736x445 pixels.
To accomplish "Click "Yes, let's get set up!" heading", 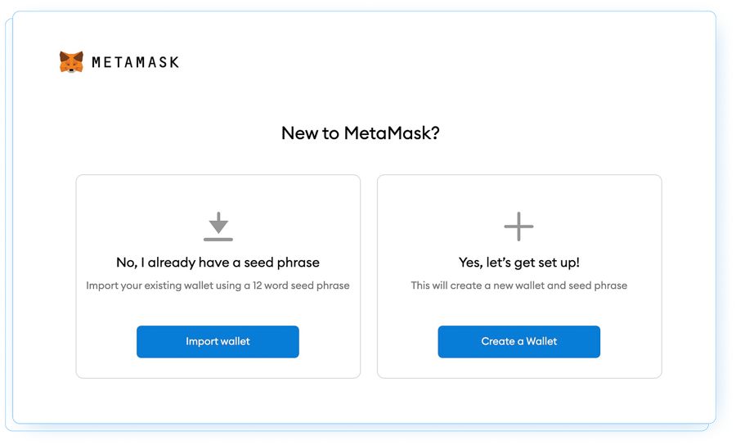I will coord(518,263).
